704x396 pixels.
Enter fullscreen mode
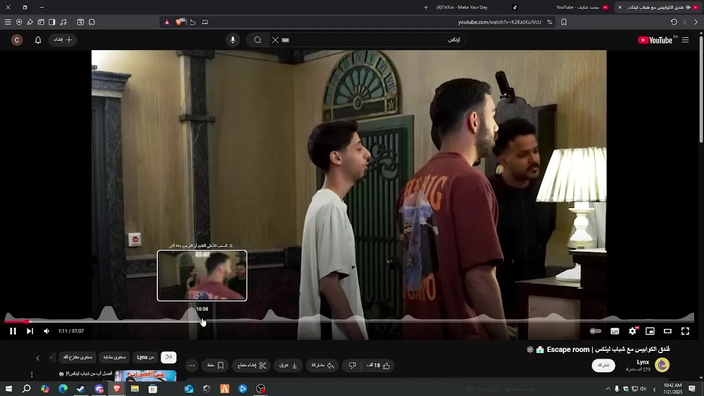[x=685, y=331]
